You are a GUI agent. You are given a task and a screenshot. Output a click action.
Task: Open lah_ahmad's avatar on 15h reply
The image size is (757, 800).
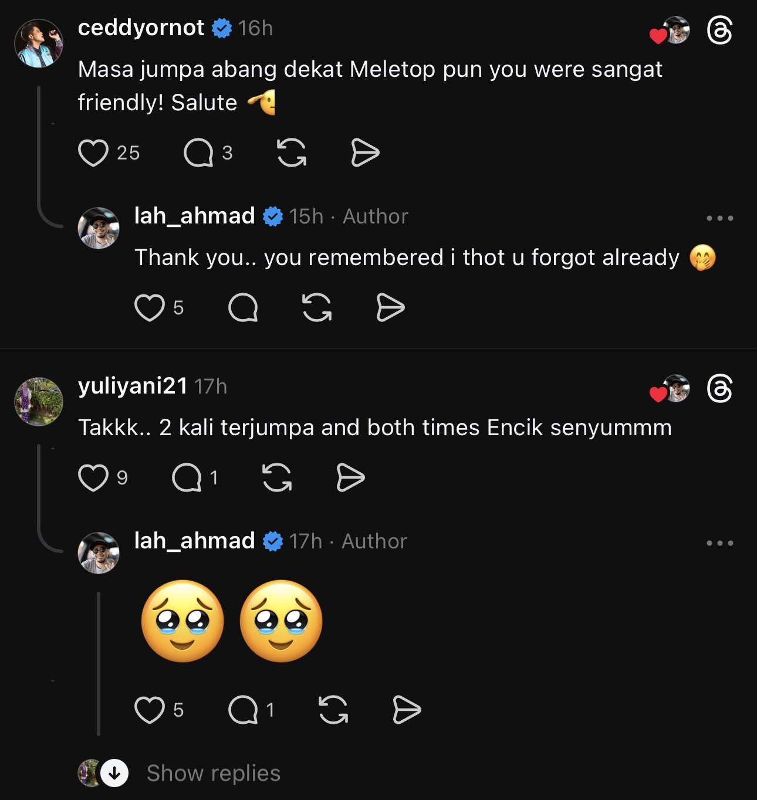(99, 228)
